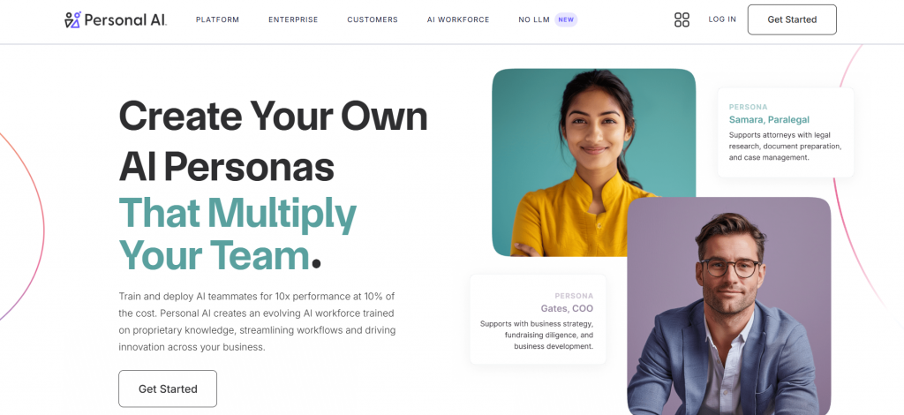Viewport: 904px width, 415px height.
Task: Click the Personal AI logo icon
Action: click(72, 19)
